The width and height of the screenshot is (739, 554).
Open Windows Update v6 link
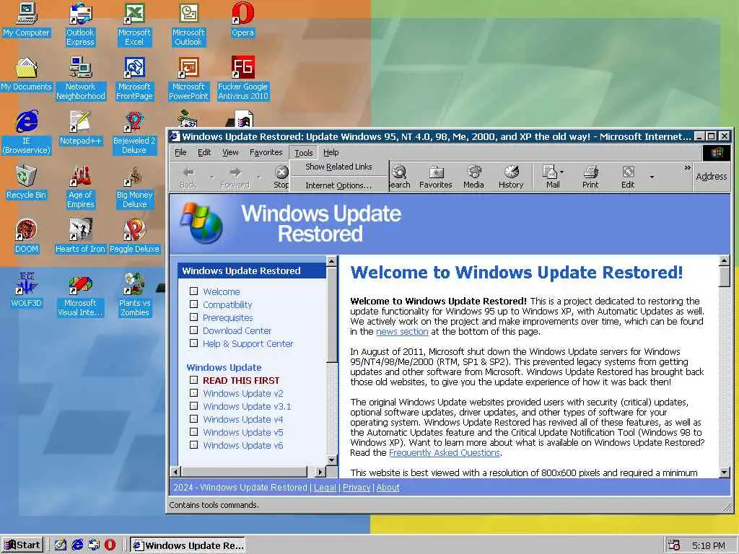242,445
